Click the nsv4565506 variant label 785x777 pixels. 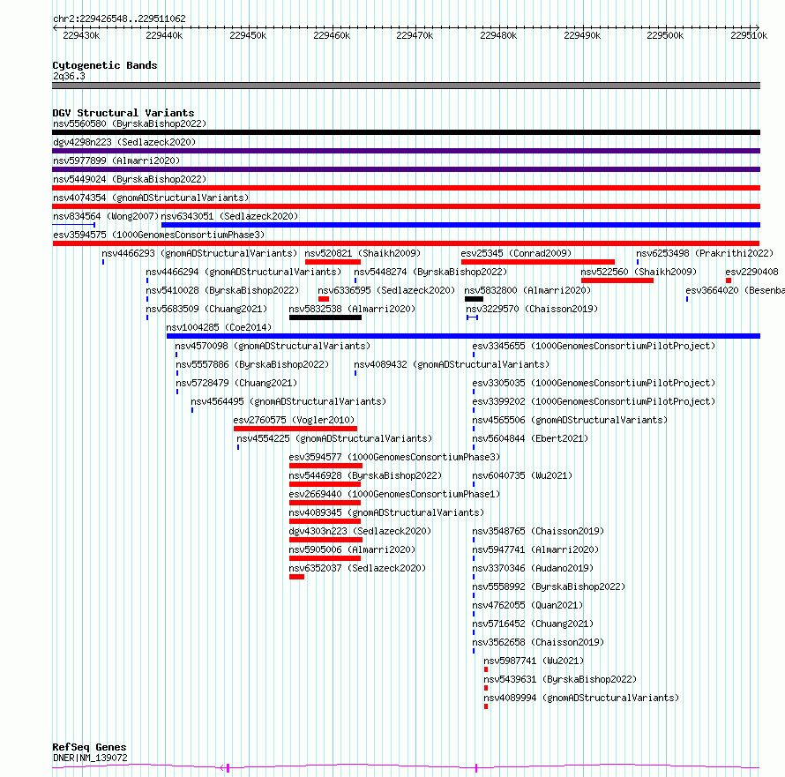click(x=570, y=420)
